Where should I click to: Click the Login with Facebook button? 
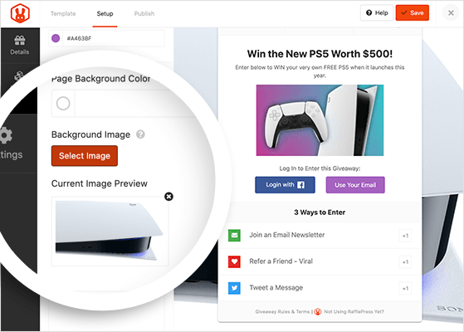[x=285, y=185]
